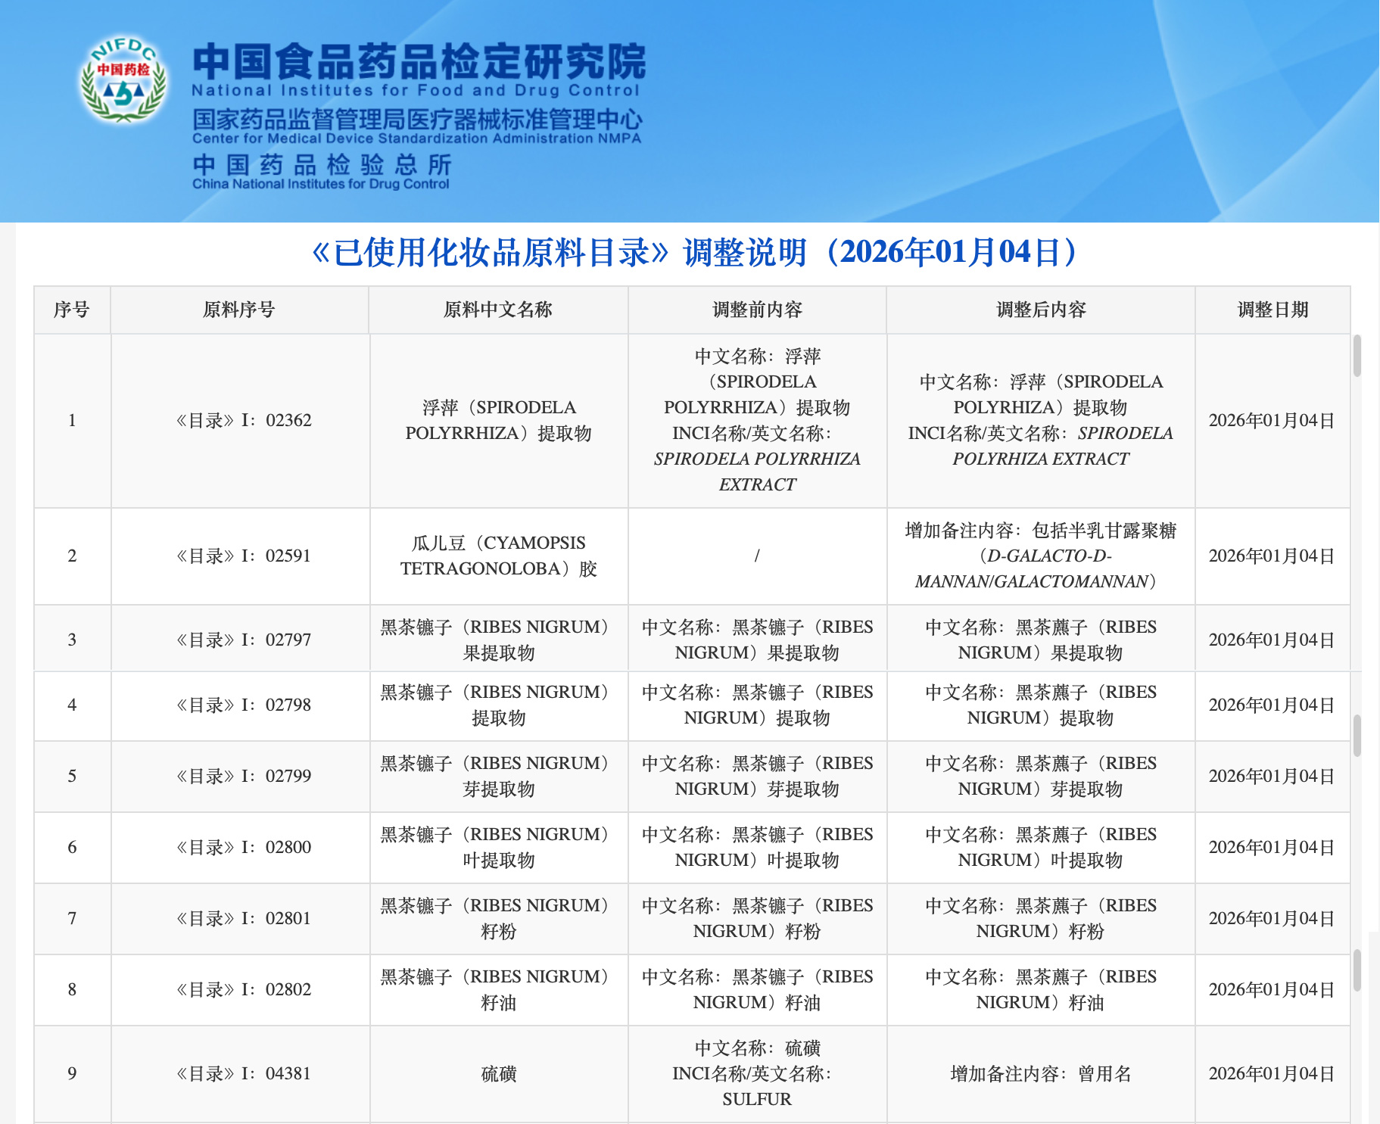
Task: Click the 原料序号 column header
Action: click(239, 310)
